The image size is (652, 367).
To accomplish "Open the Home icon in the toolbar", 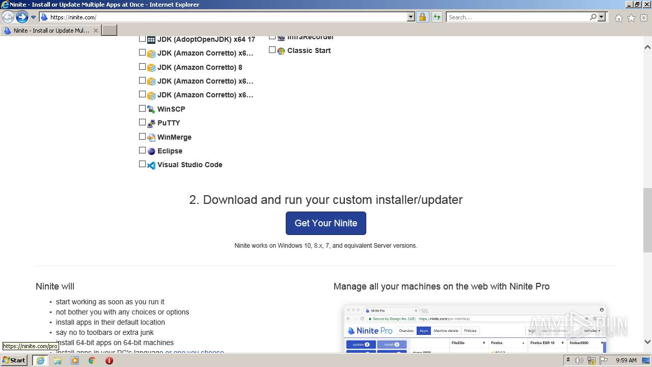I will [618, 18].
